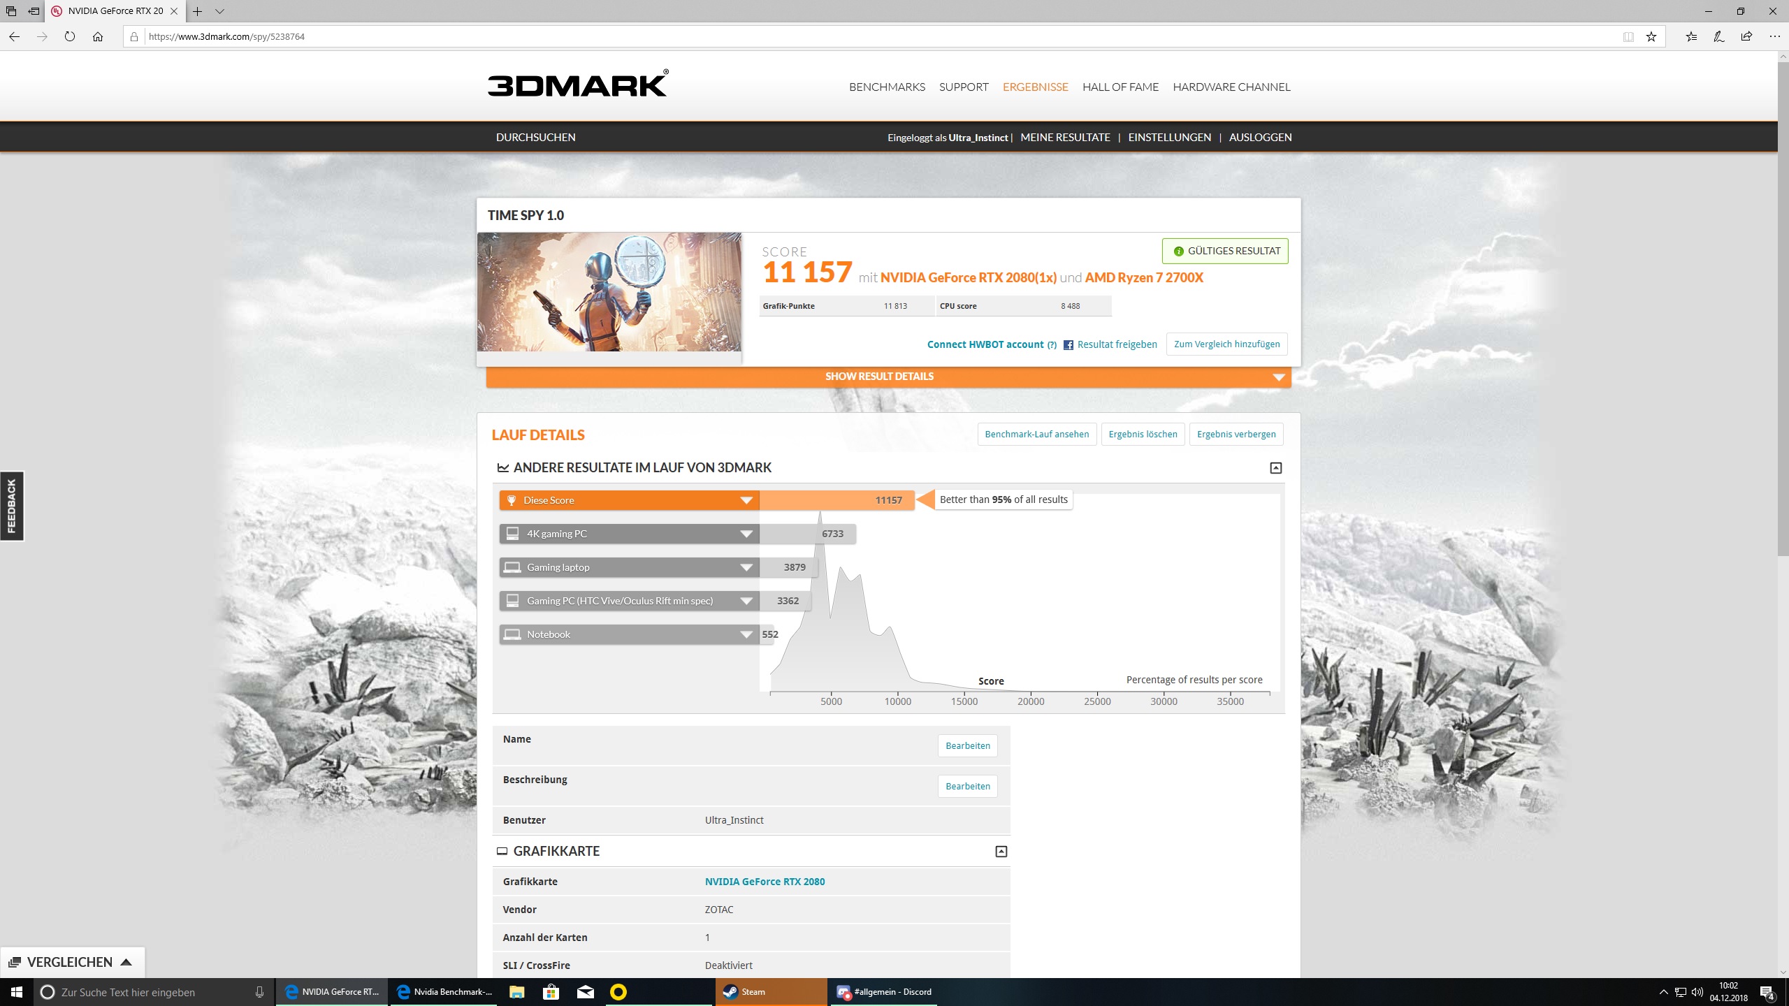Open the NVIDIA GeForce RTX 2080 link

(x=765, y=882)
